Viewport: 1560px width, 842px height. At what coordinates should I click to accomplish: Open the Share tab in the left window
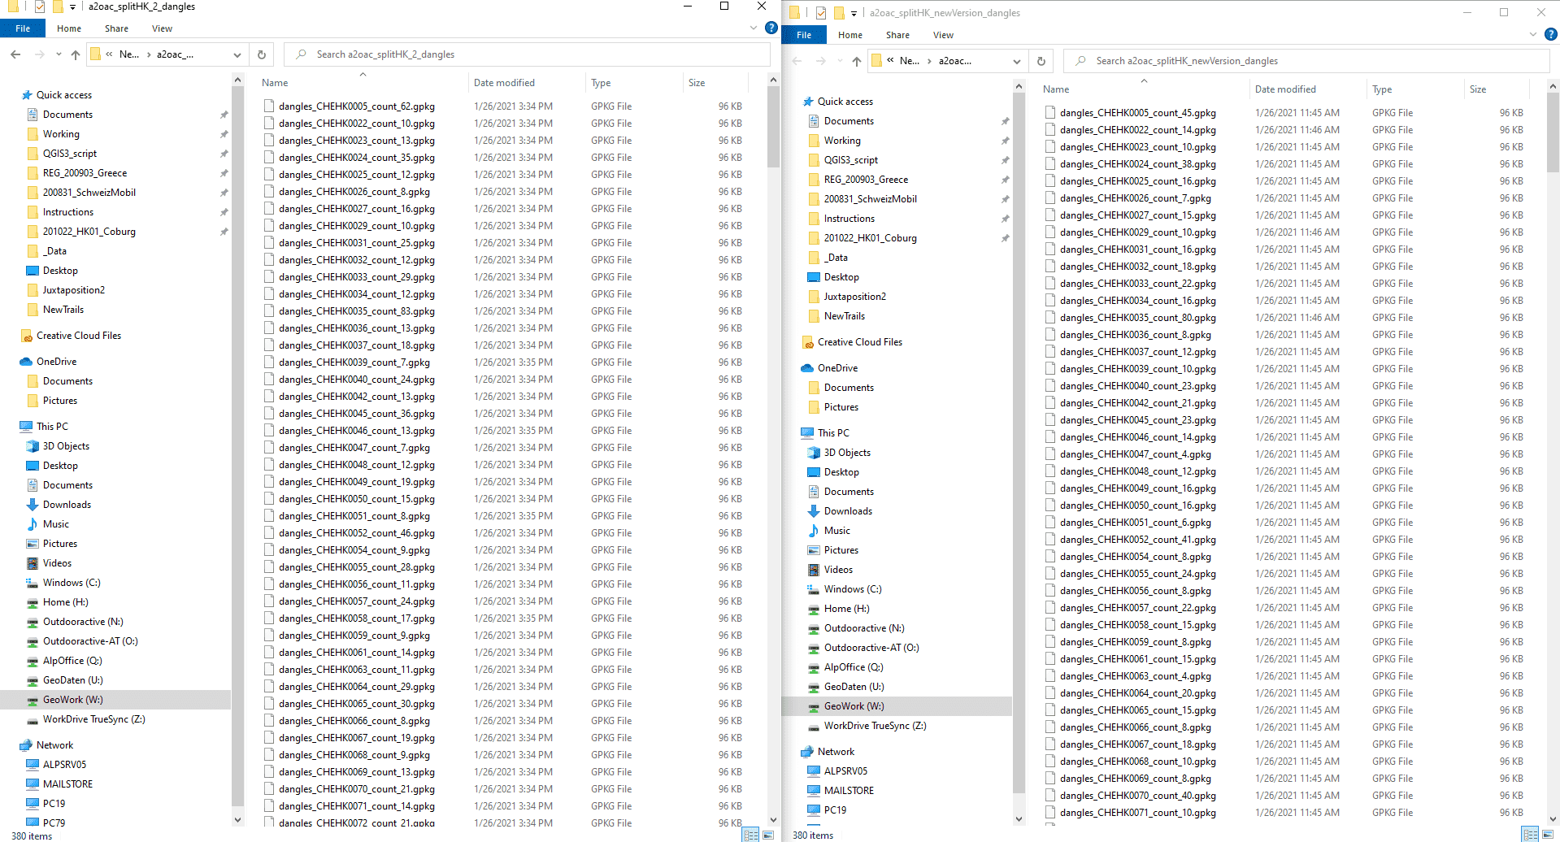pyautogui.click(x=116, y=28)
